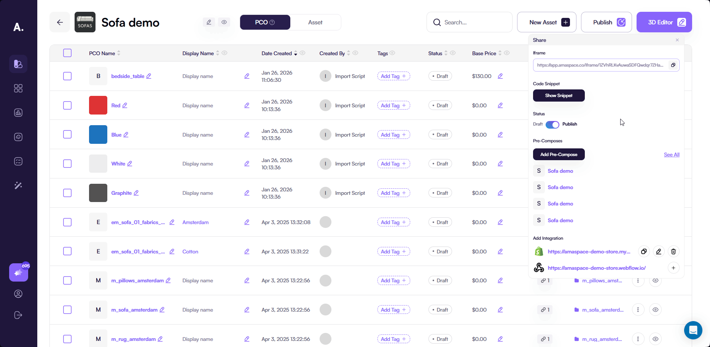Delete the Shopify integration with trash icon
The image size is (710, 347).
[673, 251]
